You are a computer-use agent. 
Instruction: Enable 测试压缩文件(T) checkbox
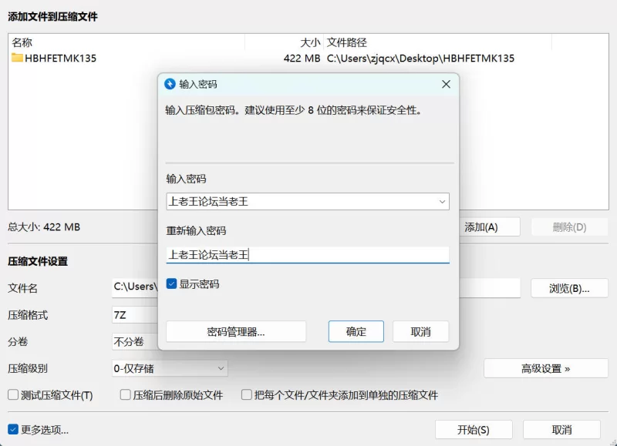pyautogui.click(x=13, y=394)
